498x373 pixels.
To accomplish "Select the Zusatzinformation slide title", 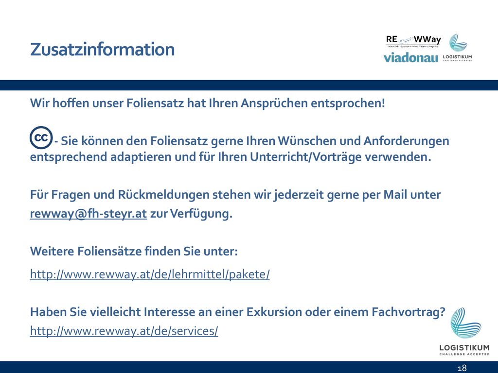I will pos(102,49).
